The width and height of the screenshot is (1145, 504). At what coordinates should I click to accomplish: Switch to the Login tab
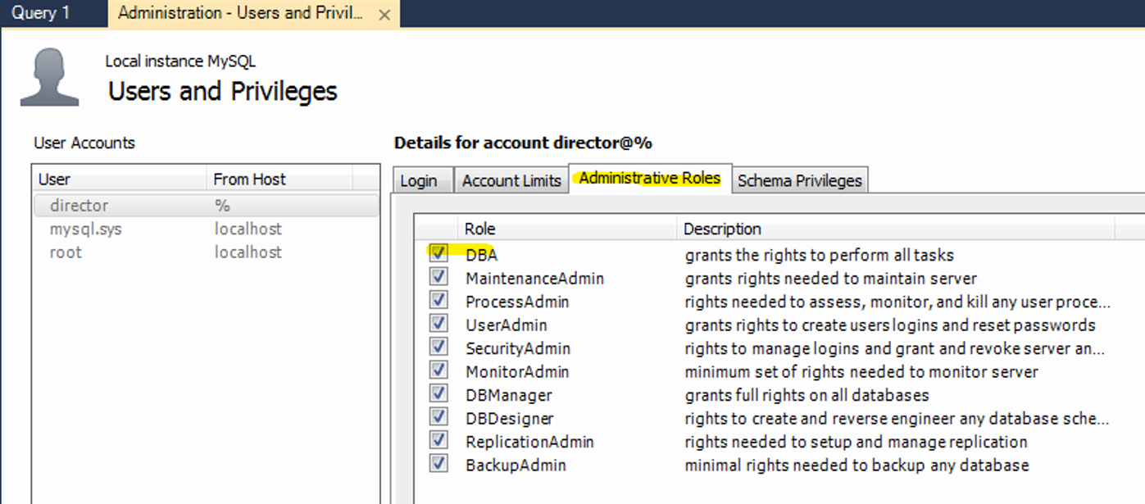coord(423,180)
